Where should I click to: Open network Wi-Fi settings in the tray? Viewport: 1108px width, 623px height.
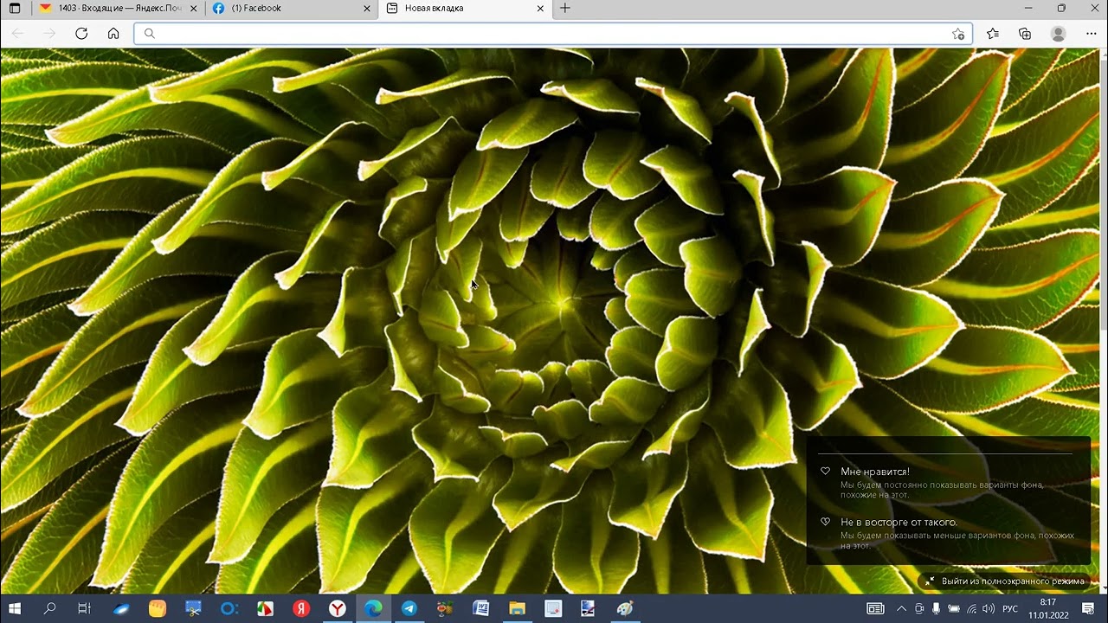(972, 609)
